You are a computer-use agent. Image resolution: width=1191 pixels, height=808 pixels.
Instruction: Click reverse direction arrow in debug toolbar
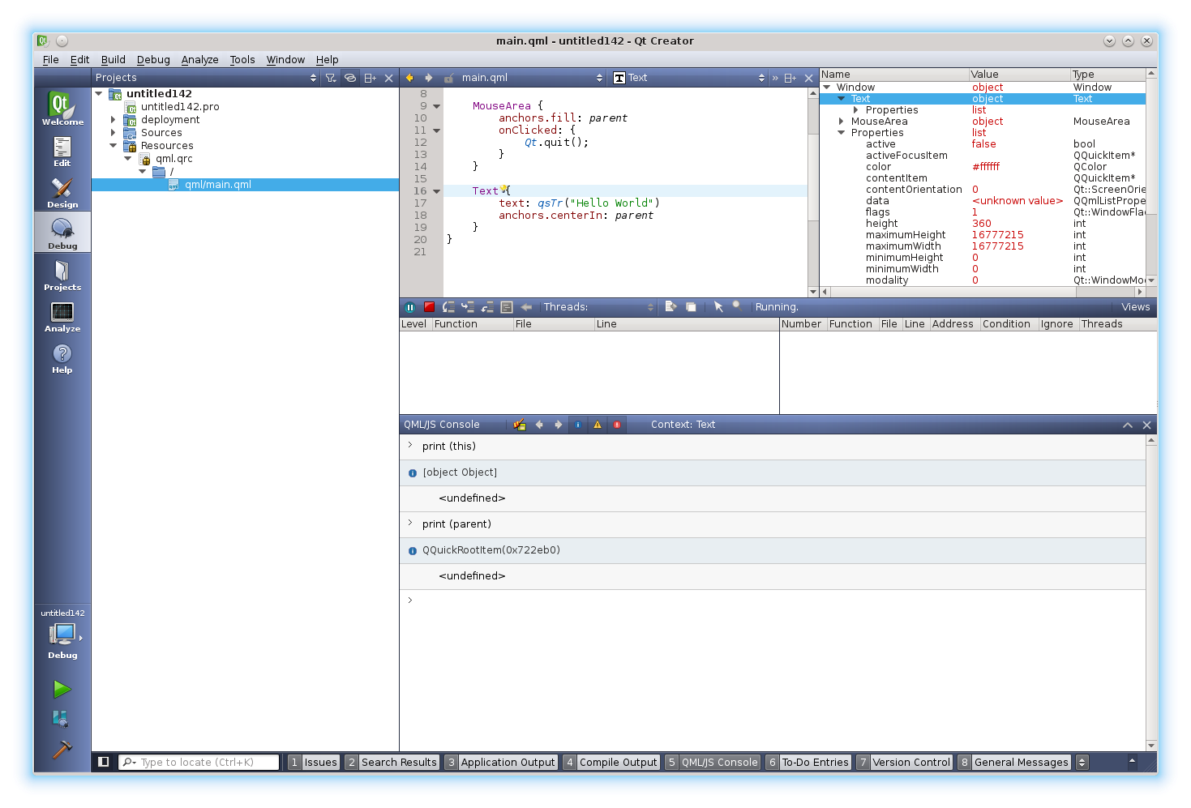pyautogui.click(x=526, y=307)
